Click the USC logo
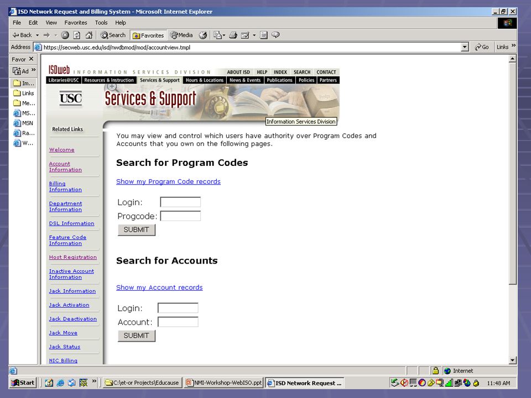Screen dimensions: 531x398 click(x=71, y=98)
